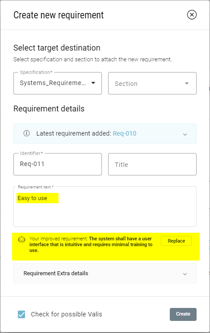This screenshot has height=333, width=210.
Task: Expand Requirement Extra details chevron
Action: pyautogui.click(x=185, y=274)
